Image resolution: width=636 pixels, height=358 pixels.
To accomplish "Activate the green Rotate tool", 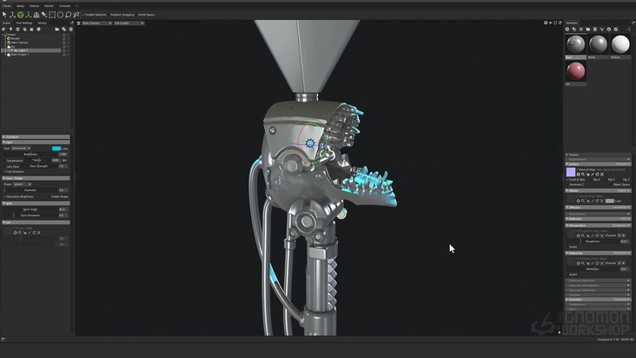I will (20, 15).
